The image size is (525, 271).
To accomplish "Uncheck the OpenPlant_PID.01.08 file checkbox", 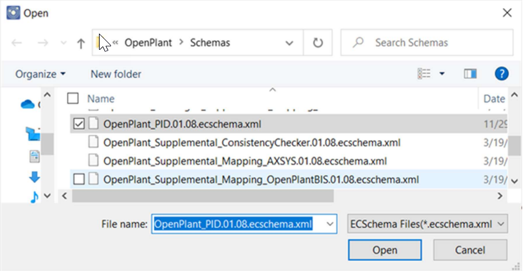I will tap(79, 124).
